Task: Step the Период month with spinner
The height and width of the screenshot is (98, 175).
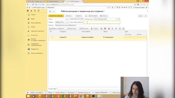Action: (68, 22)
